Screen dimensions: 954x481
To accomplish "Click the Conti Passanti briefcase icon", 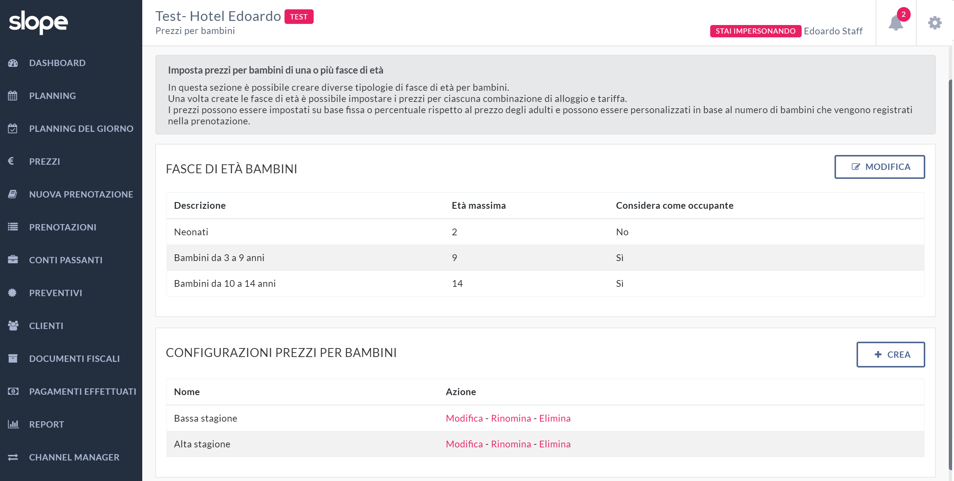I will click(x=13, y=260).
